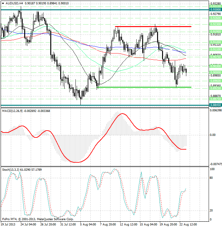Click the teal horizontal line at 0.88450
222x227 pixels.
click(x=93, y=105)
